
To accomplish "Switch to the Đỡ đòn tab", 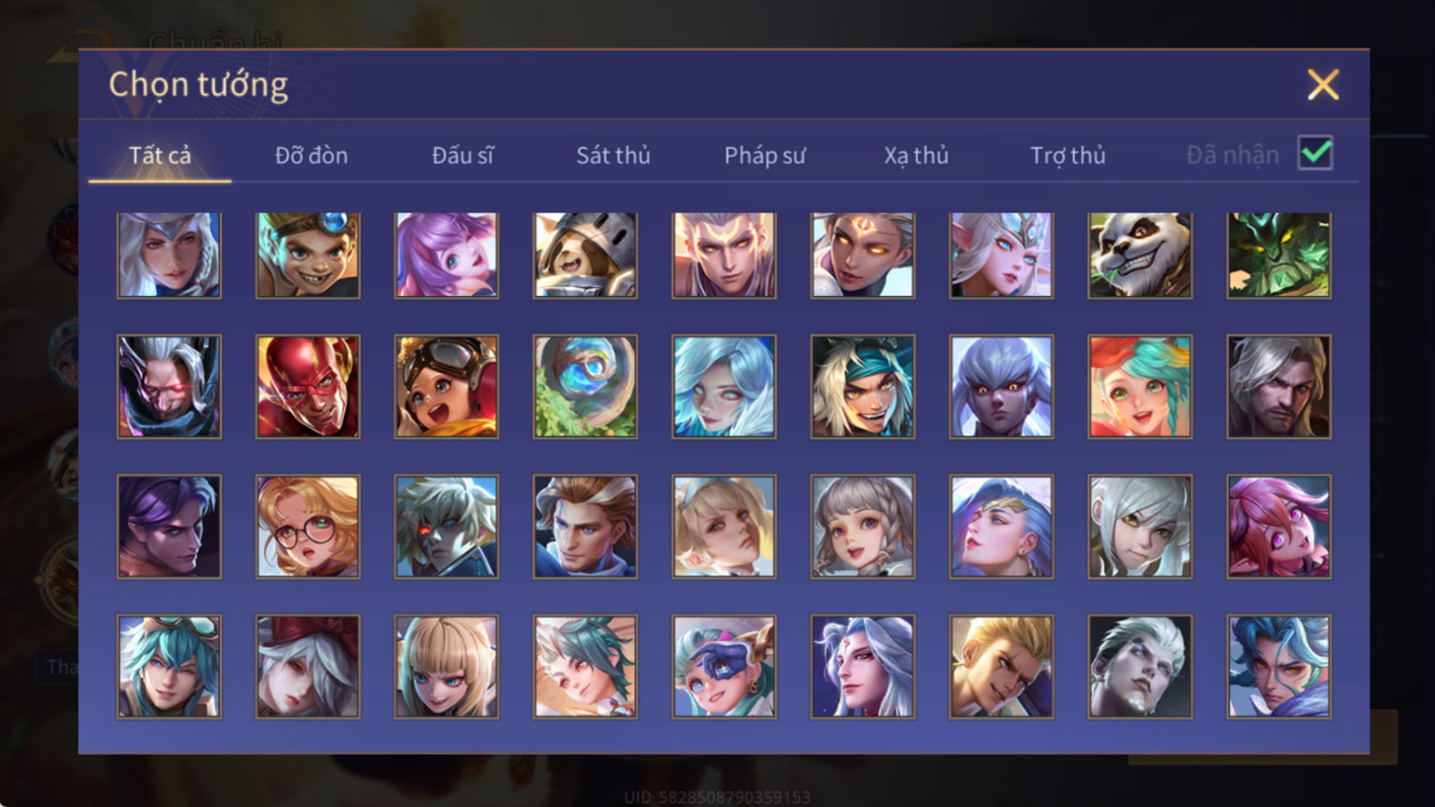I will click(x=312, y=155).
